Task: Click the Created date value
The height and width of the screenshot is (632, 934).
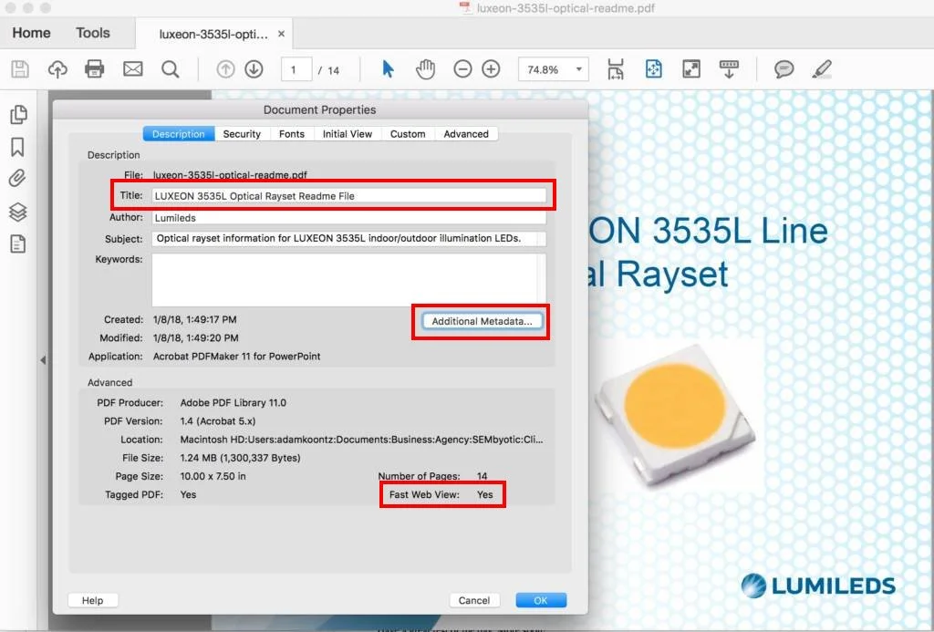Action: [195, 320]
